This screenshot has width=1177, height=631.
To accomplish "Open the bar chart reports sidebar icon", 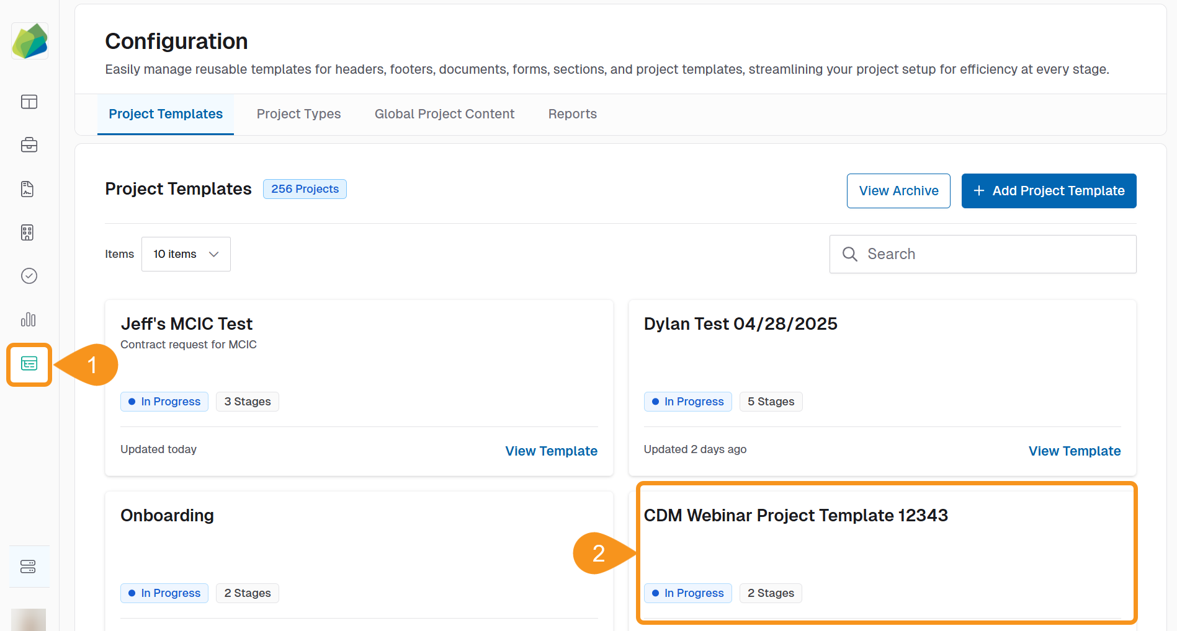I will coord(29,319).
